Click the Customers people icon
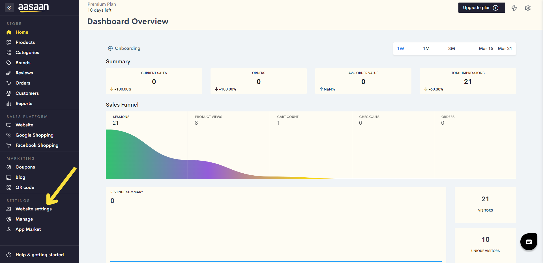 point(9,93)
